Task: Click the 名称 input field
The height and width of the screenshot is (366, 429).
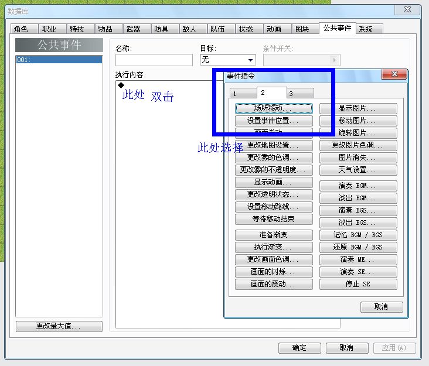Action: (x=154, y=60)
